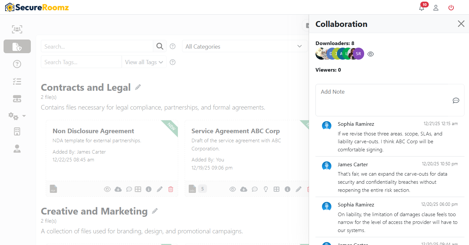
Task: Click into the Search Tags field
Action: click(81, 62)
